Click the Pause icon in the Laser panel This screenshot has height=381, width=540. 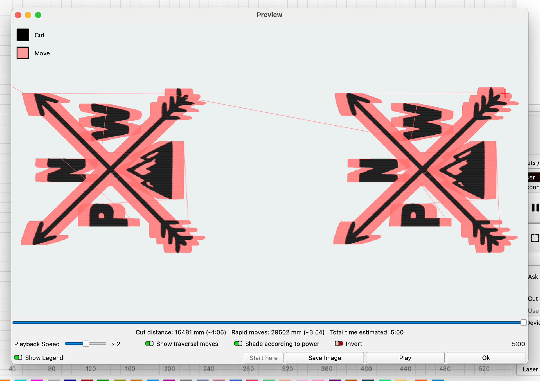tap(535, 208)
